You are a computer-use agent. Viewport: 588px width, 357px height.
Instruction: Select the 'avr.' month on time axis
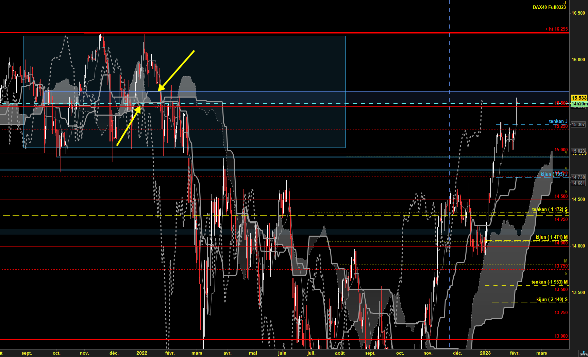point(228,353)
